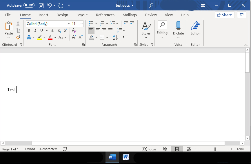Select the Format Painter brush
This screenshot has height=164, width=251.
(x=18, y=37)
